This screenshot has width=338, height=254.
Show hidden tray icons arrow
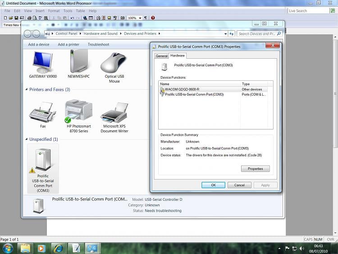pos(279,249)
